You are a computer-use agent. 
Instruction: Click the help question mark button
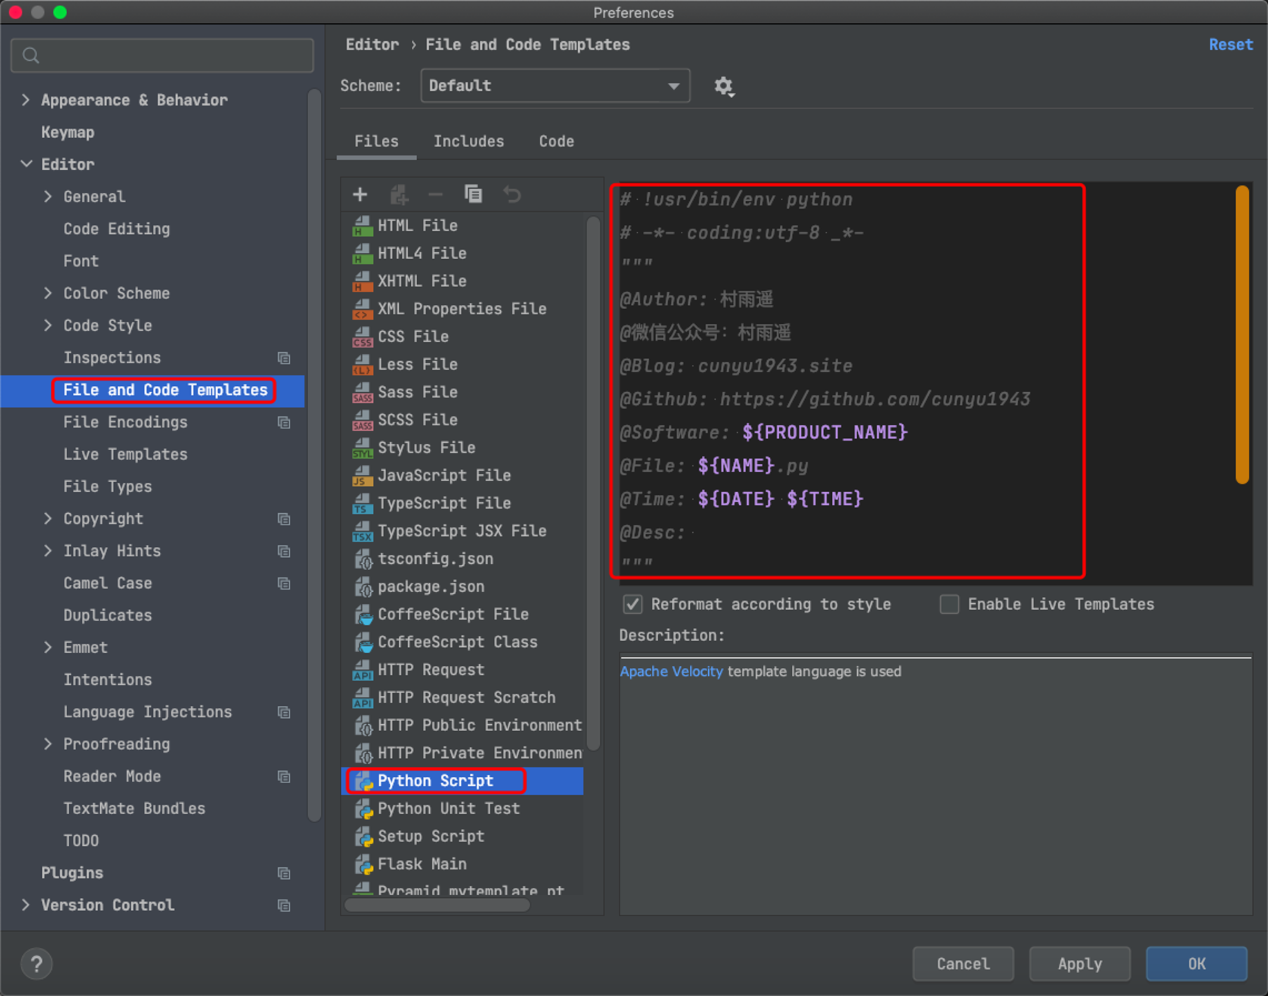[x=37, y=964]
